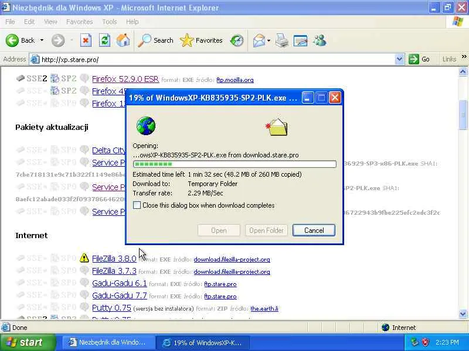469x351 pixels.
Task: Expand the address bar dropdown arrow
Action: (399, 60)
